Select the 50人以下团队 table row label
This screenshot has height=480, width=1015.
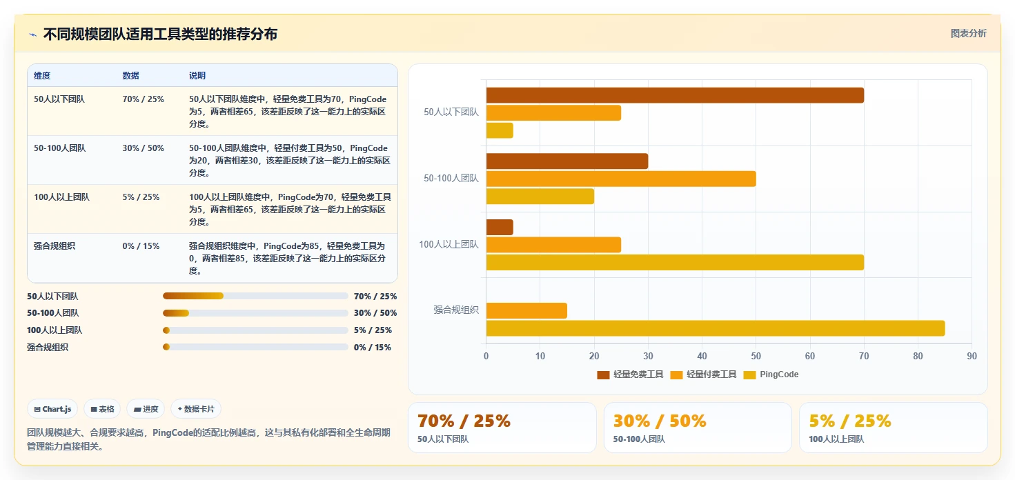click(x=59, y=99)
